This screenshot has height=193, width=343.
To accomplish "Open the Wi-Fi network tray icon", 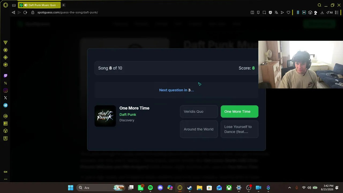I will [304, 188].
